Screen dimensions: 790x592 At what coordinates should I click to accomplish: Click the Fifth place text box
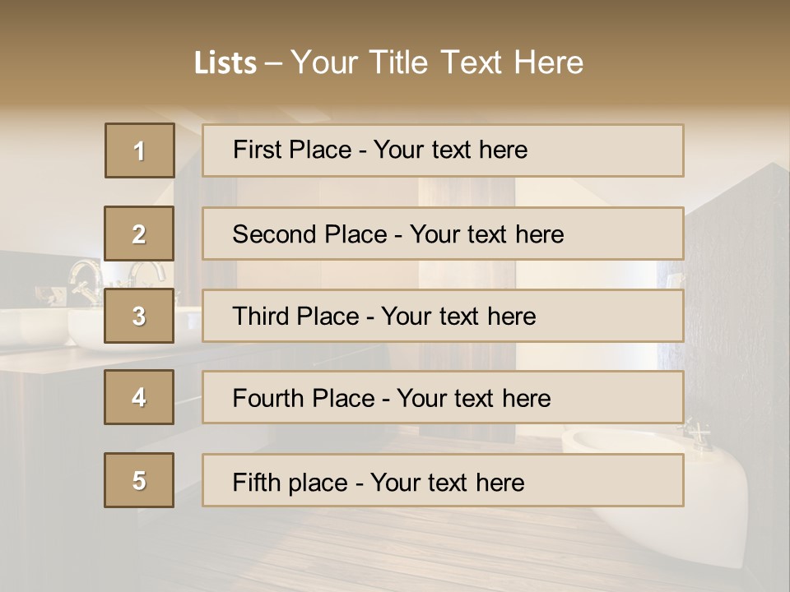click(x=443, y=480)
